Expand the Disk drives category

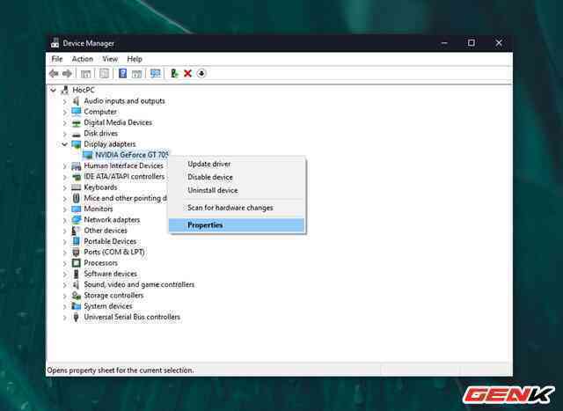[x=64, y=134]
